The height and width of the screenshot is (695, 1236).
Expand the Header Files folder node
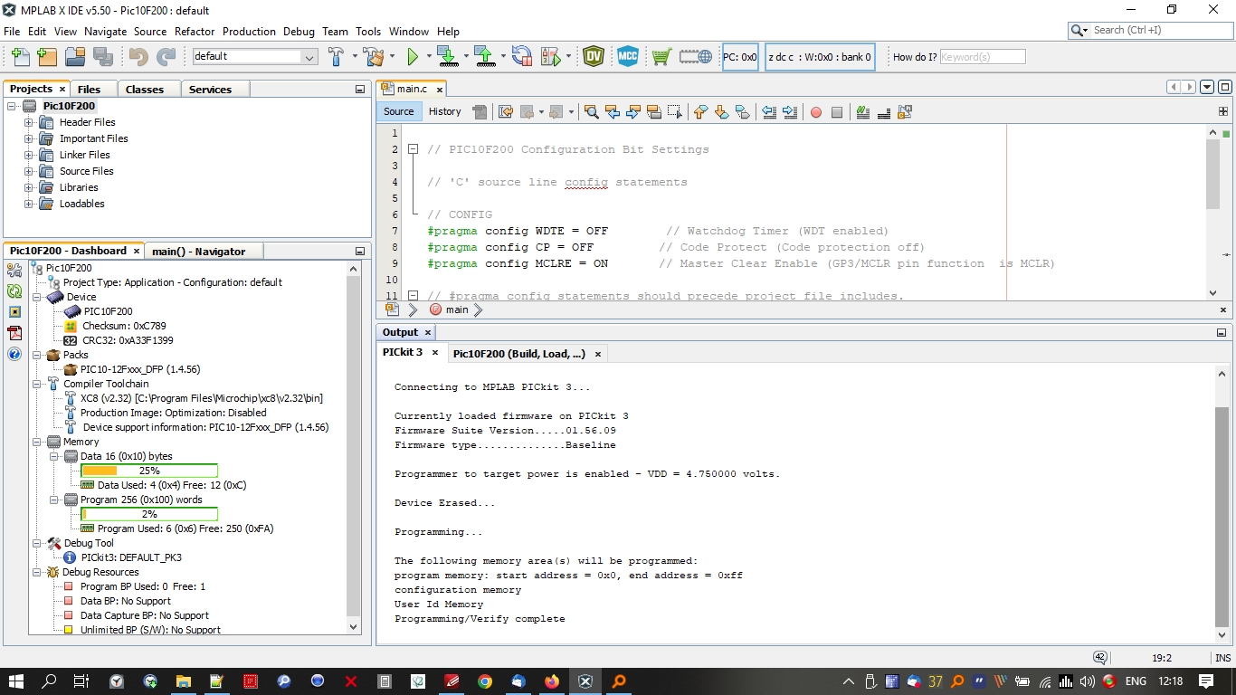click(x=29, y=122)
